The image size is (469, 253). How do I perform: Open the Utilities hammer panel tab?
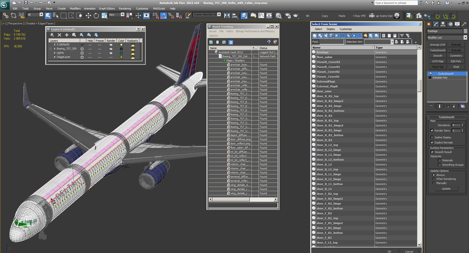[x=464, y=24]
